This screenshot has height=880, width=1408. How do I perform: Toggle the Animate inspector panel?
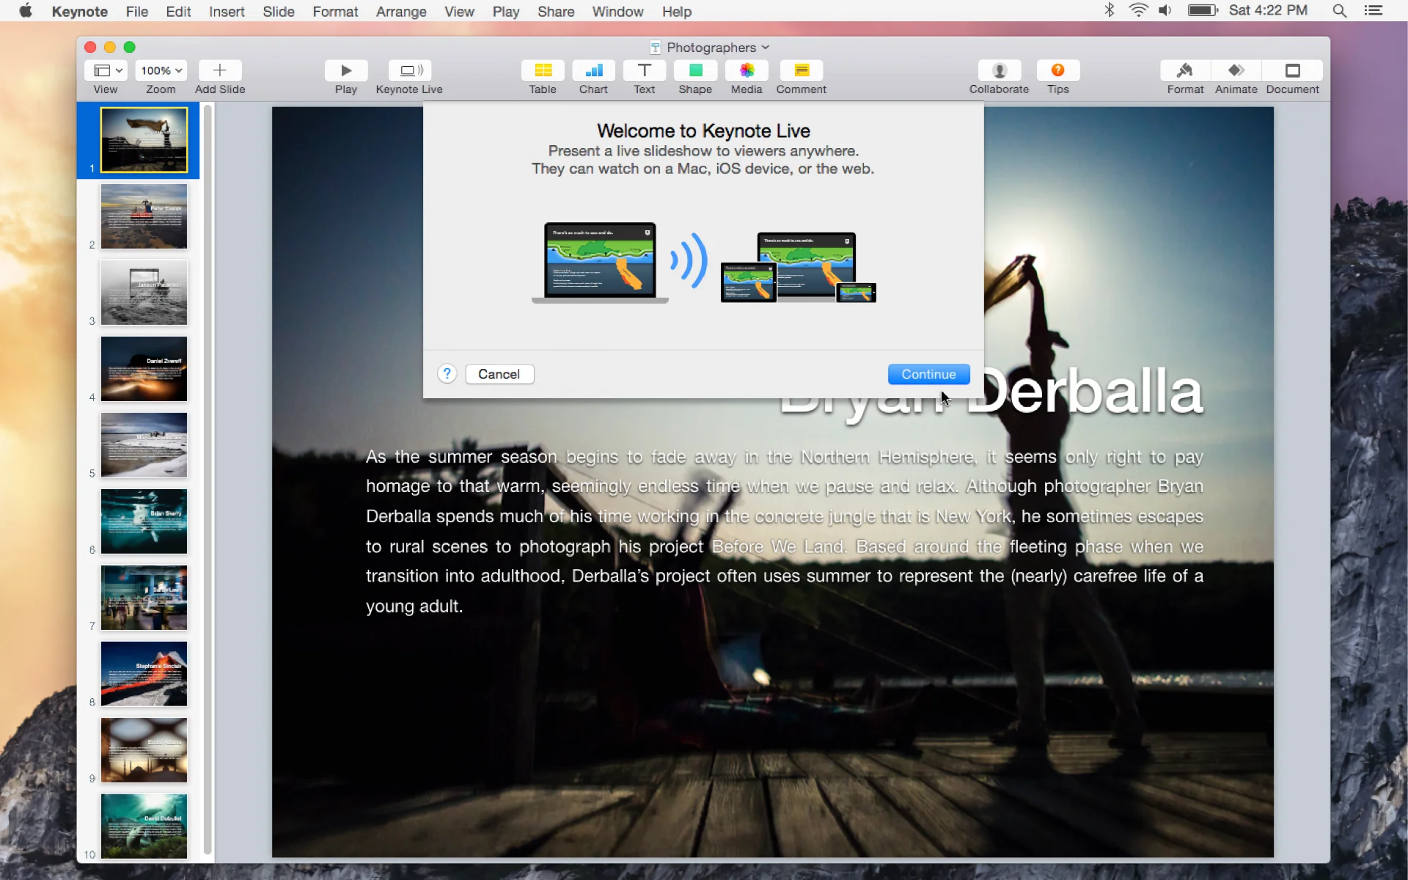[1236, 70]
